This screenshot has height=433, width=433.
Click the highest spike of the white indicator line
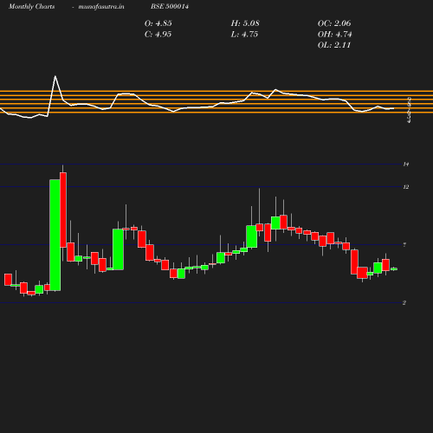(x=55, y=76)
